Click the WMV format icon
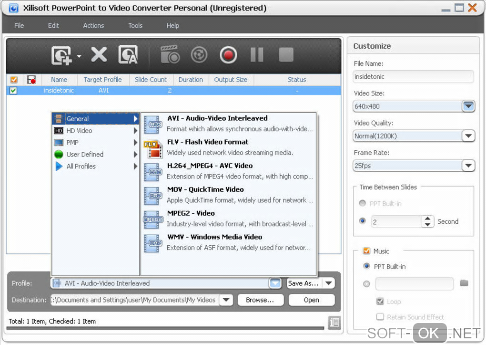This screenshot has width=486, height=345. tap(153, 243)
